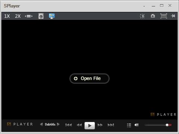The width and height of the screenshot is (179, 134).
Task: Open the playlist icon
Action: (129, 125)
